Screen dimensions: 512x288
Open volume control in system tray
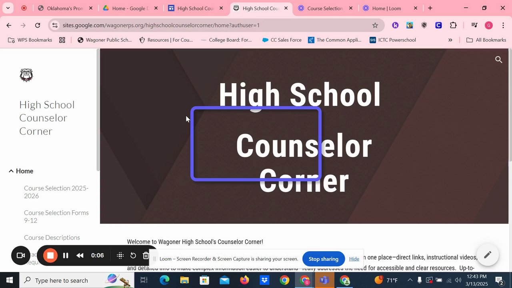click(458, 280)
